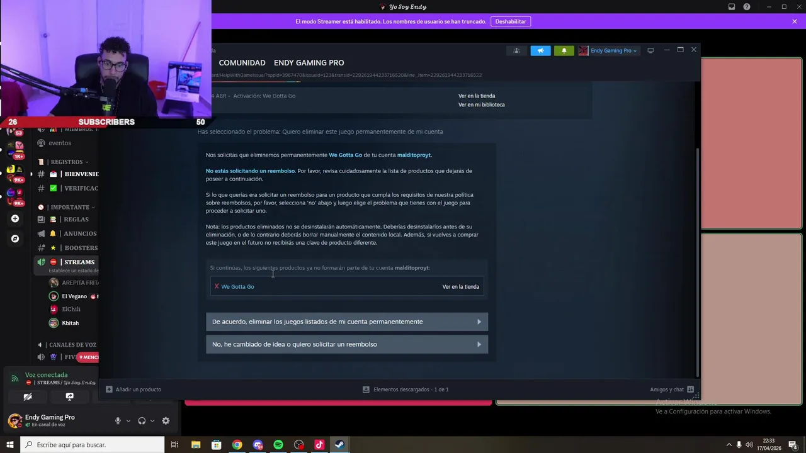The image size is (806, 453).
Task: Open Windows Start menu
Action: tap(9, 445)
